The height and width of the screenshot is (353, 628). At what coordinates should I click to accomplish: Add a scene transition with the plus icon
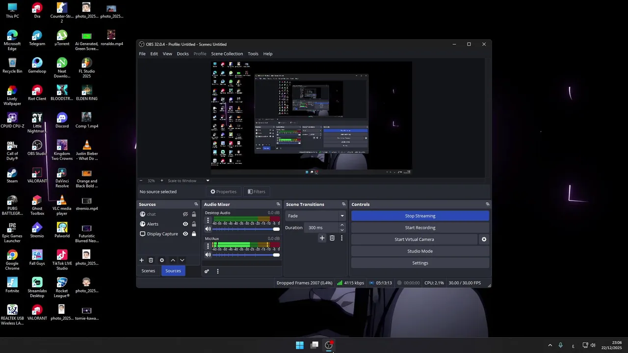(x=322, y=238)
